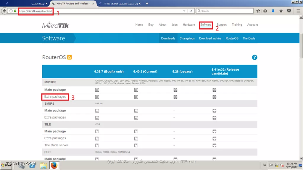This screenshot has width=303, height=170.
Task: Open the About navigation link
Action: click(162, 25)
